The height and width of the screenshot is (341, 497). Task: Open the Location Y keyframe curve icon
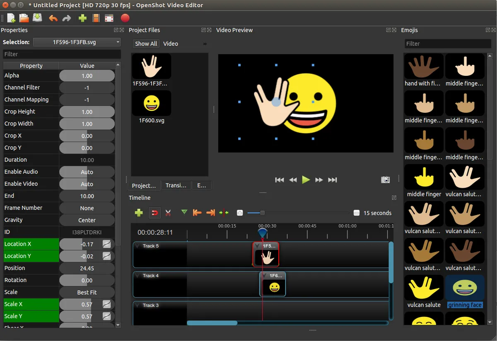coord(107,256)
